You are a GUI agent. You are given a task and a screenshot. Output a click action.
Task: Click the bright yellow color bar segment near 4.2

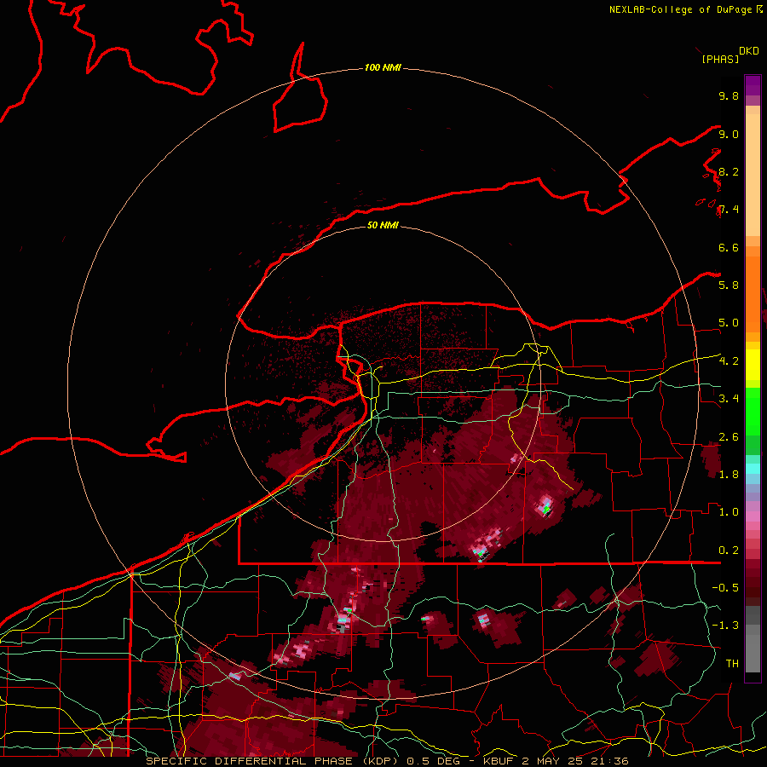[x=753, y=365]
